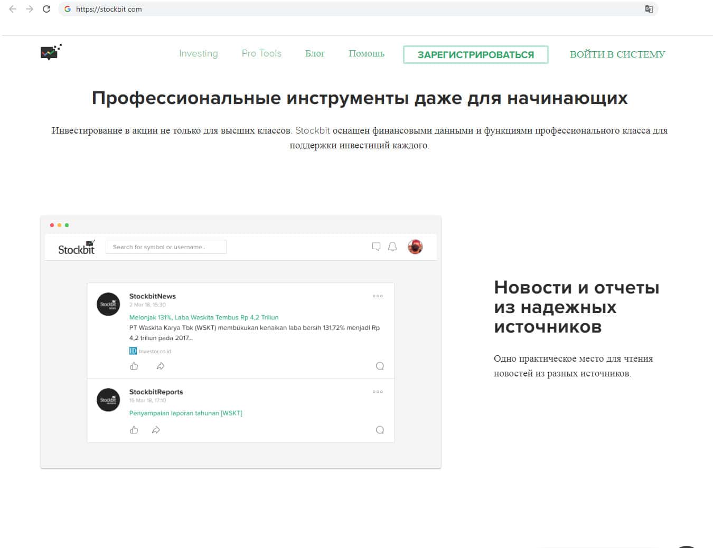Open three-dot menu on StockbitReports post

click(x=378, y=392)
